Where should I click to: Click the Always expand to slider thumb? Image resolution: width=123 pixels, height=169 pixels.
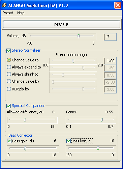[83, 68]
